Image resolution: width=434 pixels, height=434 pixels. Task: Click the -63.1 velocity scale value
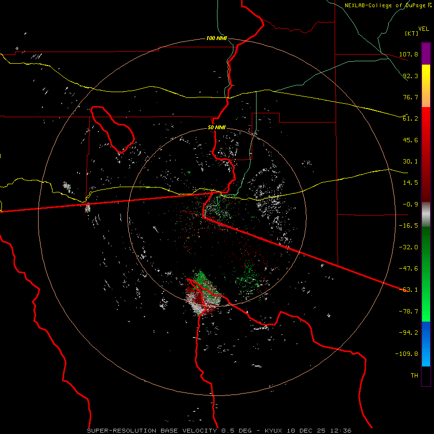pos(408,290)
